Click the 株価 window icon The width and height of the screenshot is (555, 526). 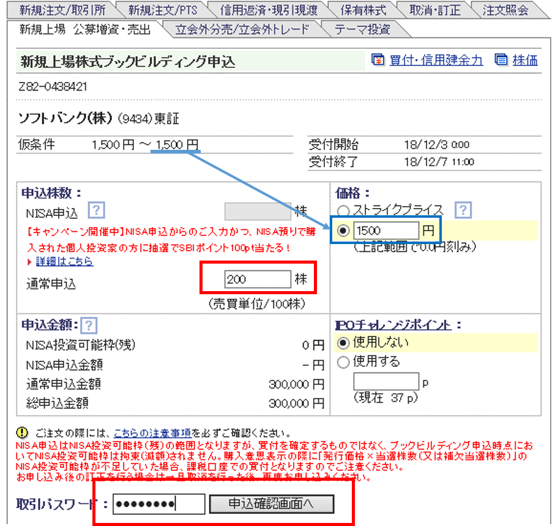click(501, 60)
